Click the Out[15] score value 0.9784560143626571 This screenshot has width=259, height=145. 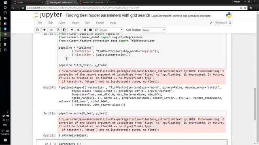[73, 135]
